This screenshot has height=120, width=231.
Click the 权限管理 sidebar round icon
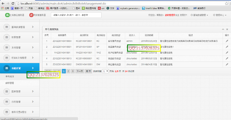[7, 37]
